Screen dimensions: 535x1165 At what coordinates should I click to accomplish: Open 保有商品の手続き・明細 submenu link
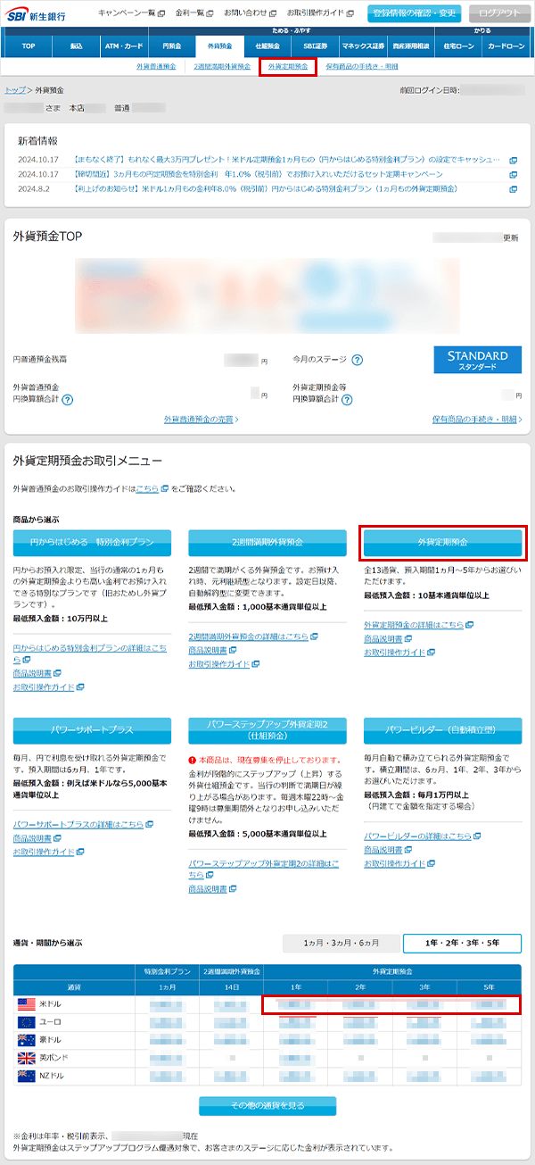(362, 67)
